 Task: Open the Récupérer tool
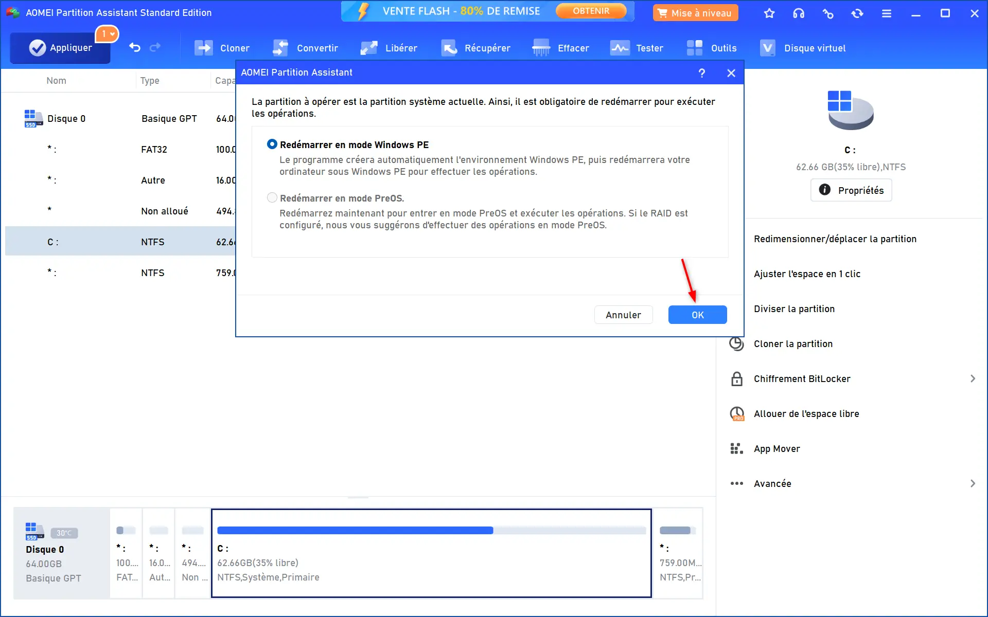475,48
